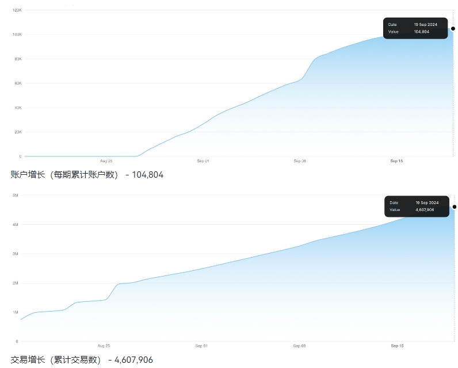Click the 20K axis label
The height and width of the screenshot is (368, 458).
click(18, 132)
